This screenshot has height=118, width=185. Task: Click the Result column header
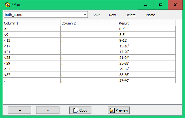(147, 23)
